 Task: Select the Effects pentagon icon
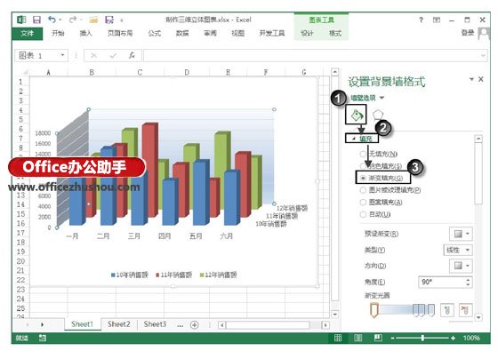[378, 115]
